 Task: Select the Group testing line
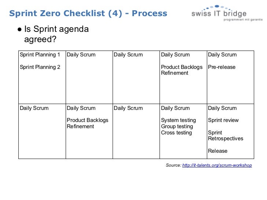pos(177,126)
